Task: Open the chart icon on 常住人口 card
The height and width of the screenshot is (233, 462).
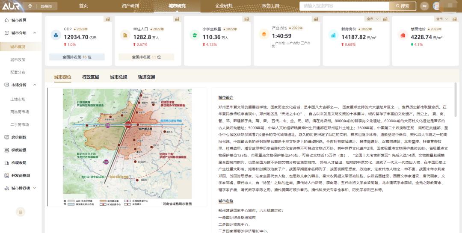Action: [x=177, y=19]
